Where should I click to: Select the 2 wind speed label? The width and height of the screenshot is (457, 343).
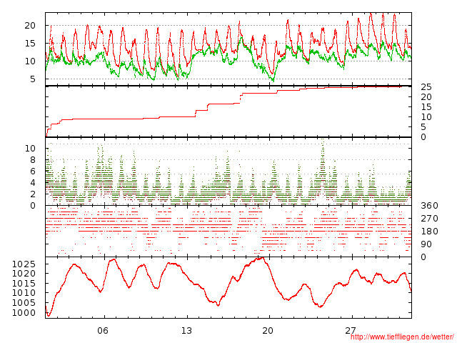32,194
